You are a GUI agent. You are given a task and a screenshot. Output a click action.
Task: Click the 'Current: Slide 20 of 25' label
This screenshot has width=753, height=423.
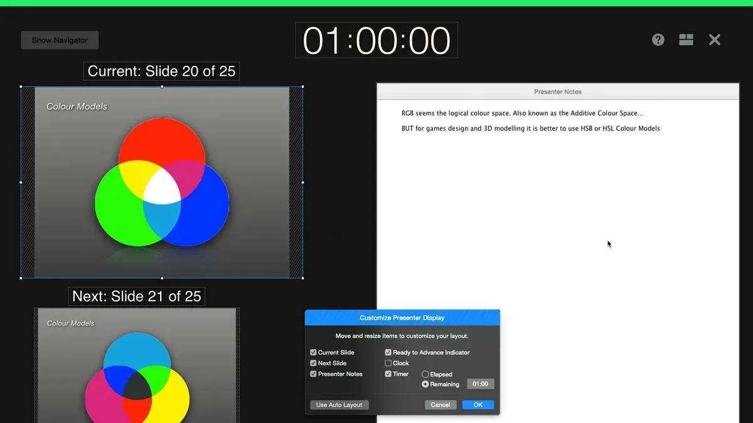coord(161,71)
